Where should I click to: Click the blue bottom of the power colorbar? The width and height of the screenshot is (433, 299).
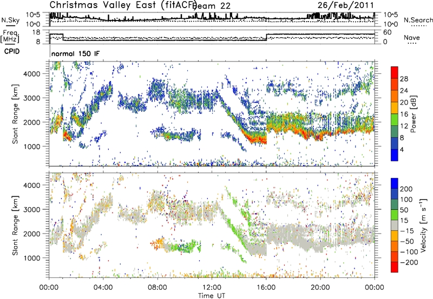(395, 155)
